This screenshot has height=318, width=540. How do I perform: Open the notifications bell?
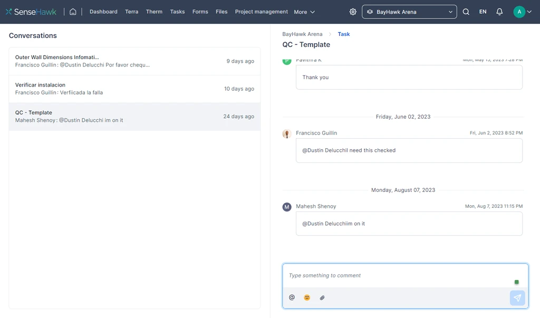point(499,12)
